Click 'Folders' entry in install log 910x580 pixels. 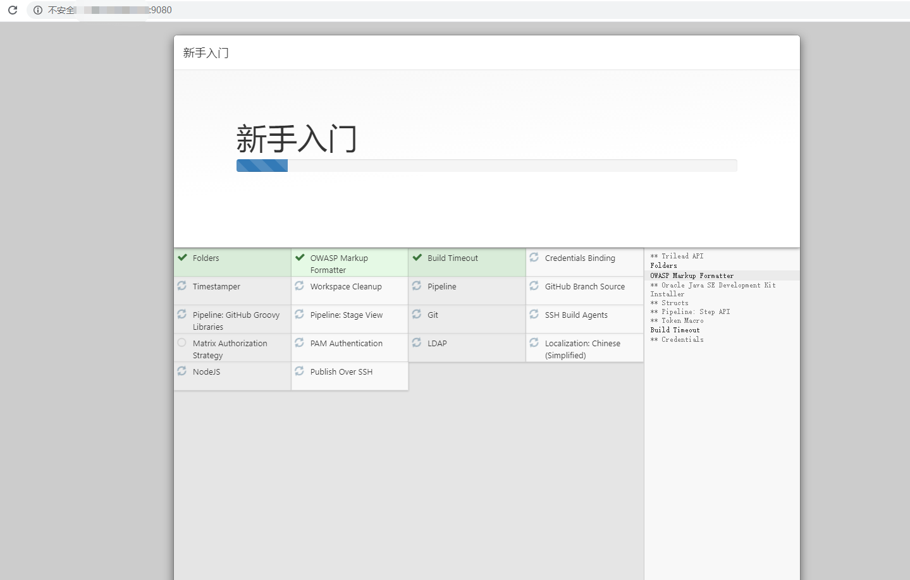coord(663,266)
